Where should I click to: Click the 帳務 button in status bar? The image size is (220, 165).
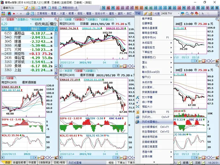(111, 163)
